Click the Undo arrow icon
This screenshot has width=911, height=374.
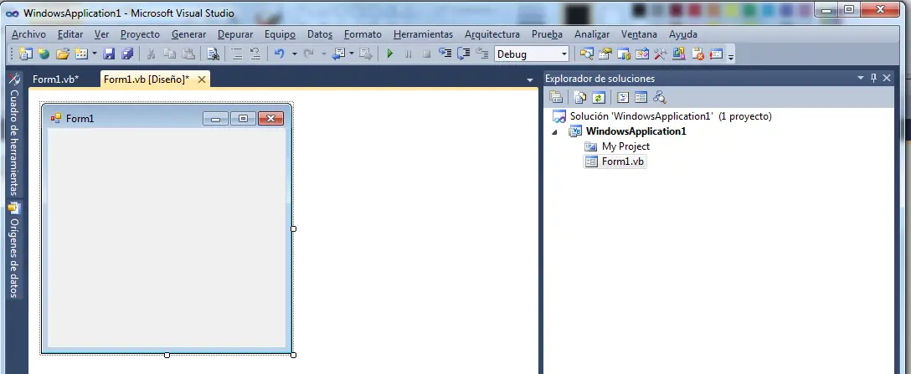click(x=280, y=54)
